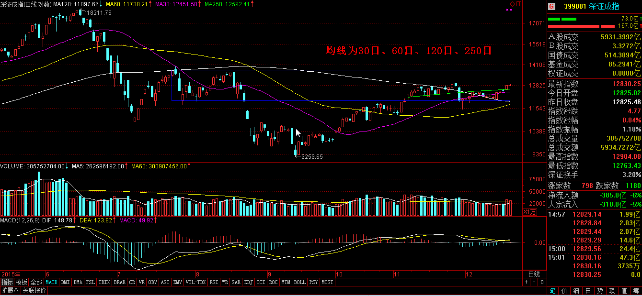Image resolution: width=642 pixels, height=296 pixels.
Task: Open the 日线 period selector
Action: 534,274
